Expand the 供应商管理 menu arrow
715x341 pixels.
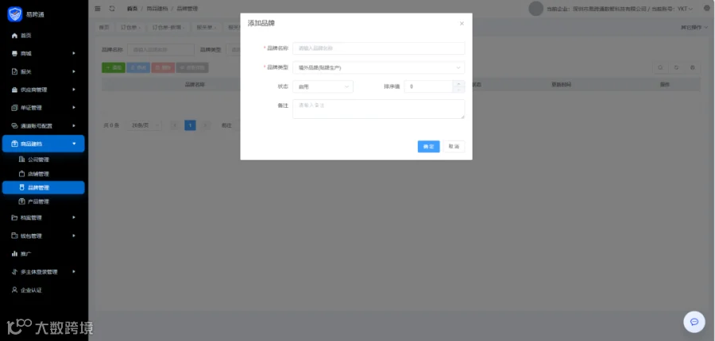[x=74, y=90]
